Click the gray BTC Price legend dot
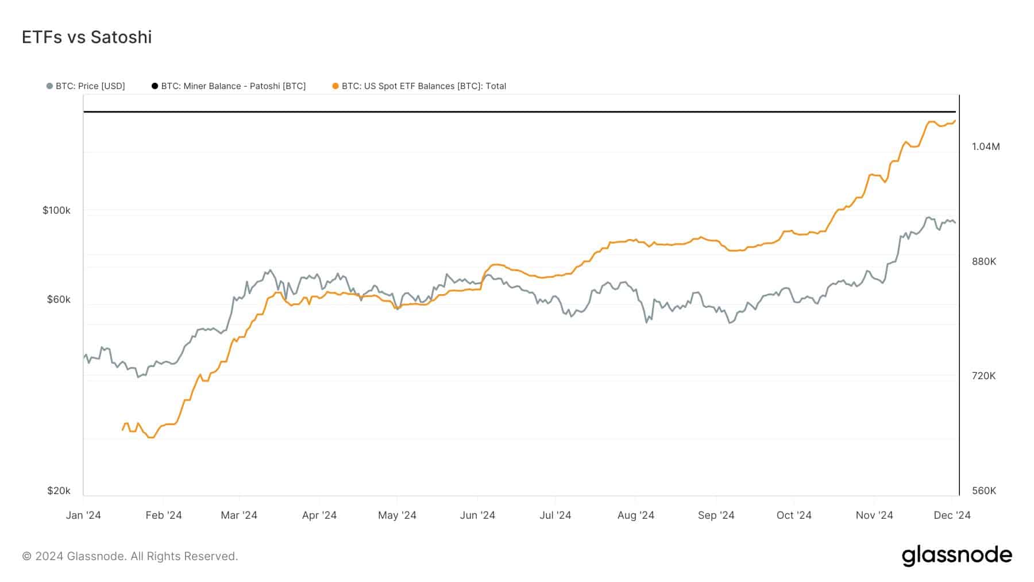Screen dimensions: 1034x582 [50, 86]
